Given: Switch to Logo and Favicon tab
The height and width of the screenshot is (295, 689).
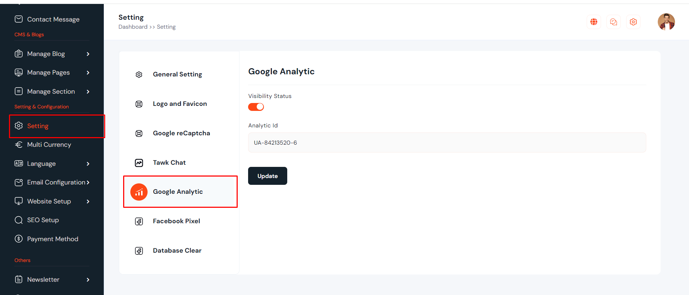Looking at the screenshot, I should coord(180,104).
